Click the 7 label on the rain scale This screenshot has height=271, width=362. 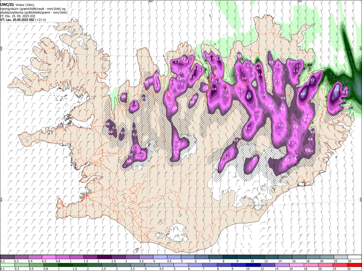click(204, 269)
